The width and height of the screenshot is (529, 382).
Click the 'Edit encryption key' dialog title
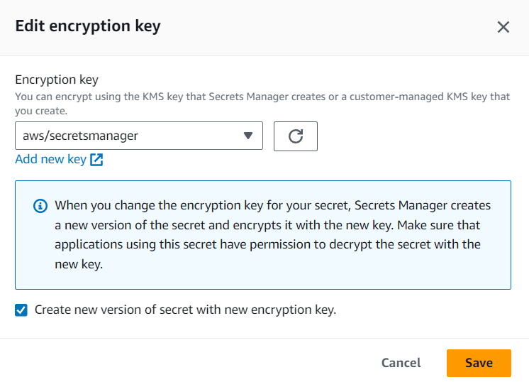[88, 27]
